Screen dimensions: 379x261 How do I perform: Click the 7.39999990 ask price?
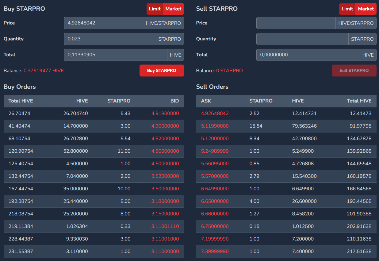click(x=215, y=252)
